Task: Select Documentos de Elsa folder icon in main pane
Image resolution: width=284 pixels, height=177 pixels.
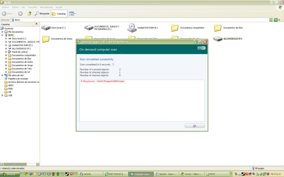Action: pyautogui.click(x=217, y=28)
